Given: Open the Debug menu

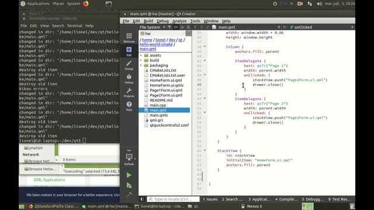Looking at the screenshot, I should click(x=162, y=21).
